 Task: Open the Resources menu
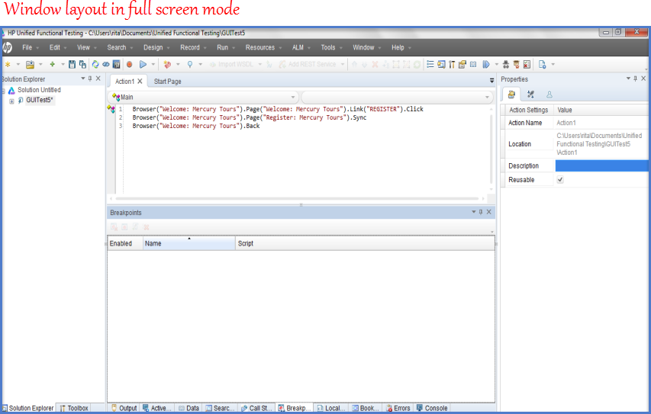click(x=263, y=48)
